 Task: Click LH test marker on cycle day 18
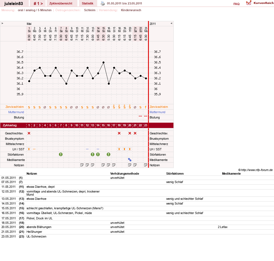119,149
